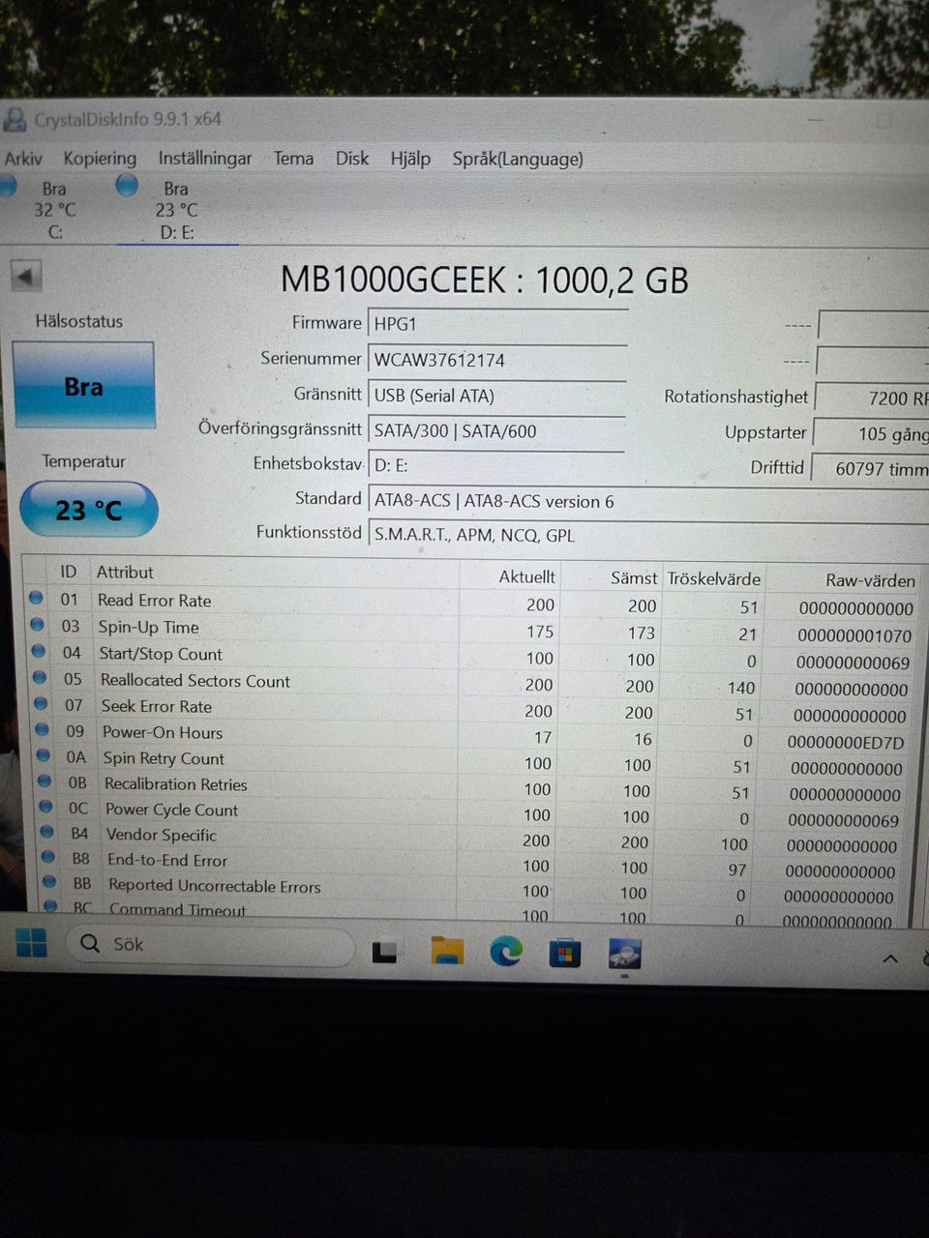Click the Tröskelvärde column header
Viewport: 929px width, 1238px height.
click(714, 578)
